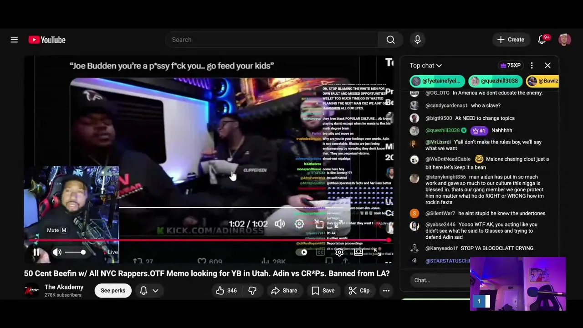Seek on the red progress bar
The width and height of the screenshot is (583, 328).
click(x=210, y=240)
